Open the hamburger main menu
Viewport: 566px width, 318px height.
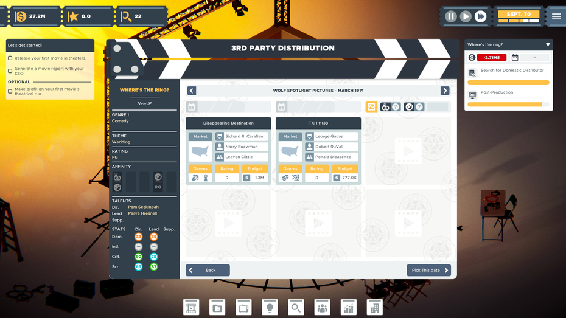coord(556,16)
